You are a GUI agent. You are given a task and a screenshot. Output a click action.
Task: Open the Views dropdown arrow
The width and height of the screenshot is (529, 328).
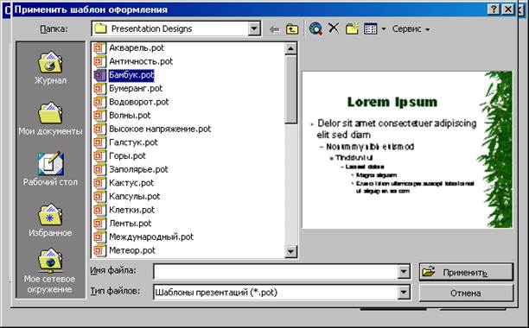tap(384, 29)
